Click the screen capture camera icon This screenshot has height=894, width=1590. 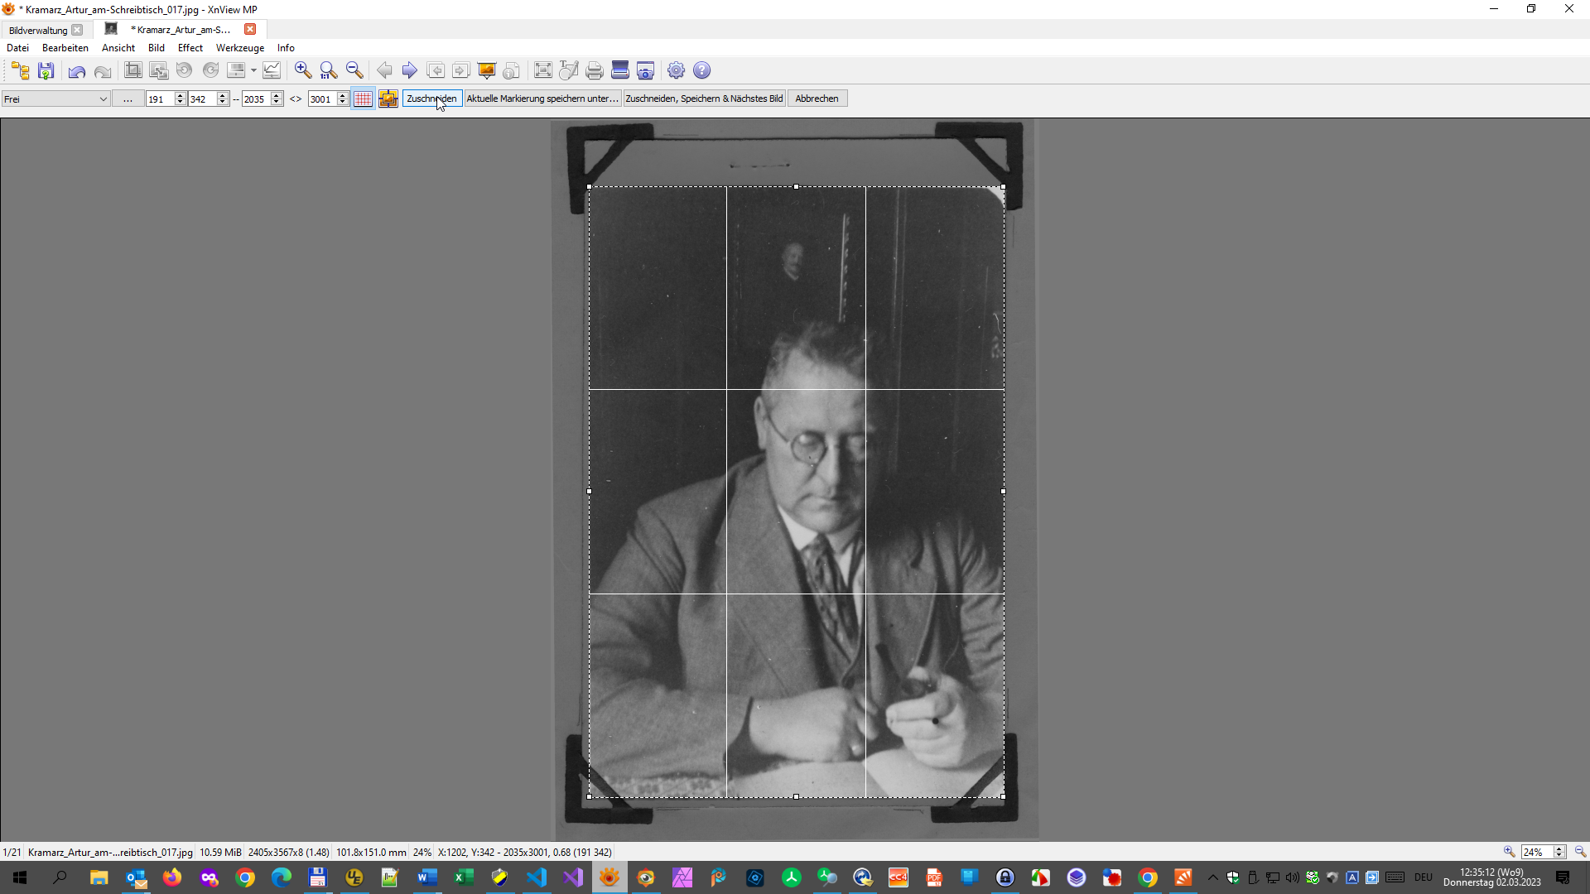645,70
